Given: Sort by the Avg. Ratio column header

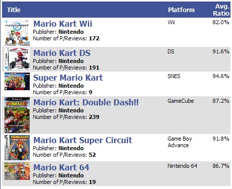Looking at the screenshot, I should [x=221, y=10].
